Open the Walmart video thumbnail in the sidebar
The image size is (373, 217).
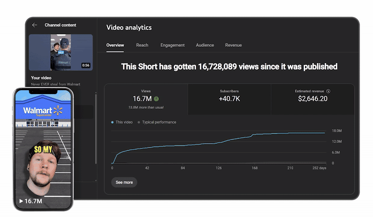click(x=61, y=53)
